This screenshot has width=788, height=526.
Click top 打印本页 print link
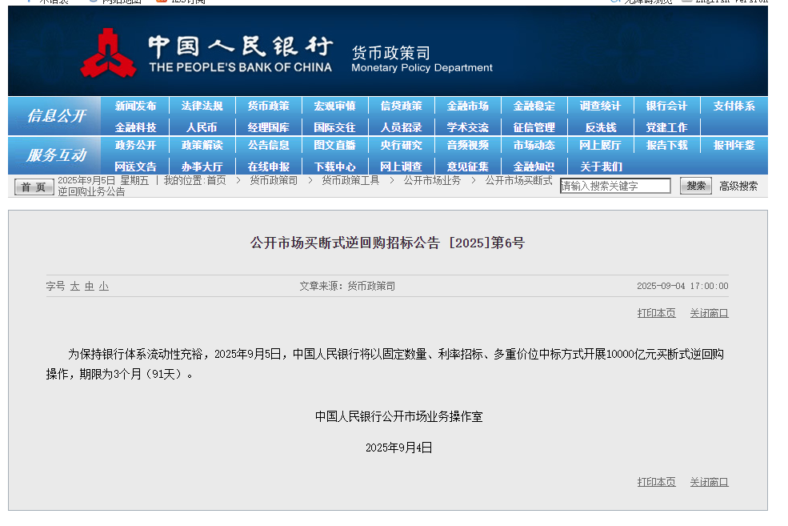[x=656, y=313]
